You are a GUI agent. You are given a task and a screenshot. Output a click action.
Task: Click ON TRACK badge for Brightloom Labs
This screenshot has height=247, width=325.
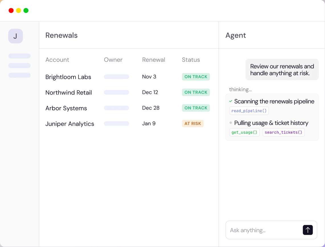(196, 77)
